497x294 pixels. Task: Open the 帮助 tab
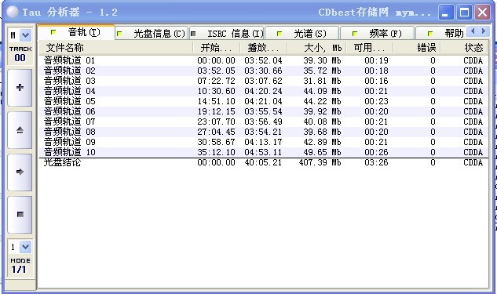(x=441, y=33)
